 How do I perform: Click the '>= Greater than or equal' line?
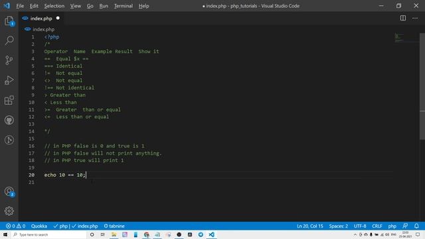[82, 110]
